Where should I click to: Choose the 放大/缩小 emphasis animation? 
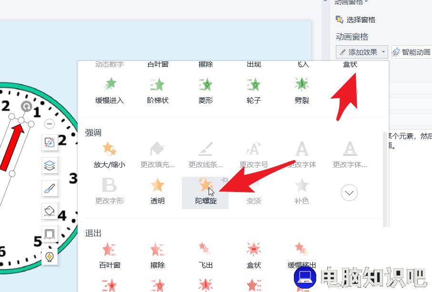(110, 156)
